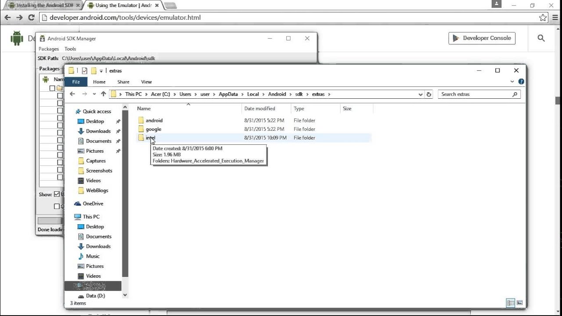
Task: Click the Downloads arrow icon under Quick access
Action: pos(81,131)
